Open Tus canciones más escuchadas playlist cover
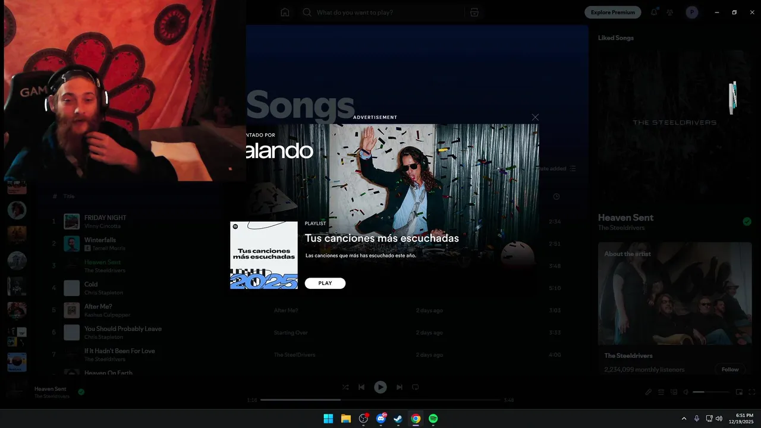Viewport: 761px width, 428px height. click(264, 256)
